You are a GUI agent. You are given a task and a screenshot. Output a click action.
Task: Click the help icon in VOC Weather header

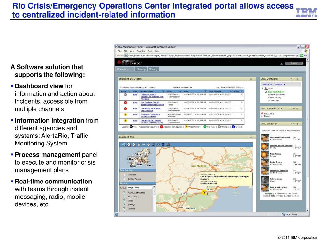(x=291, y=124)
